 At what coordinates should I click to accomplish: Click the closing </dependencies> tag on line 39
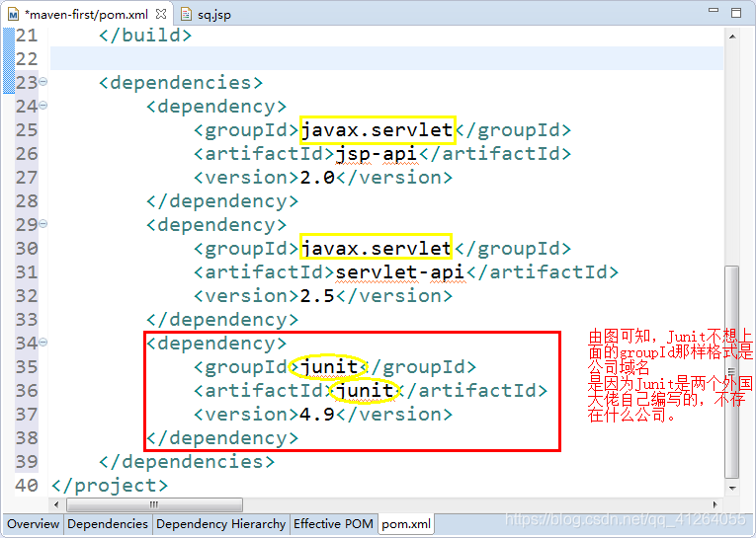(187, 462)
